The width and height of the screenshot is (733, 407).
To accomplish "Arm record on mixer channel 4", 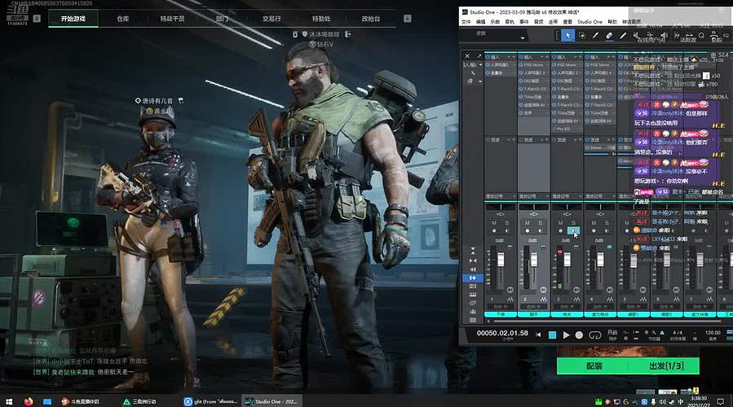I will (594, 230).
